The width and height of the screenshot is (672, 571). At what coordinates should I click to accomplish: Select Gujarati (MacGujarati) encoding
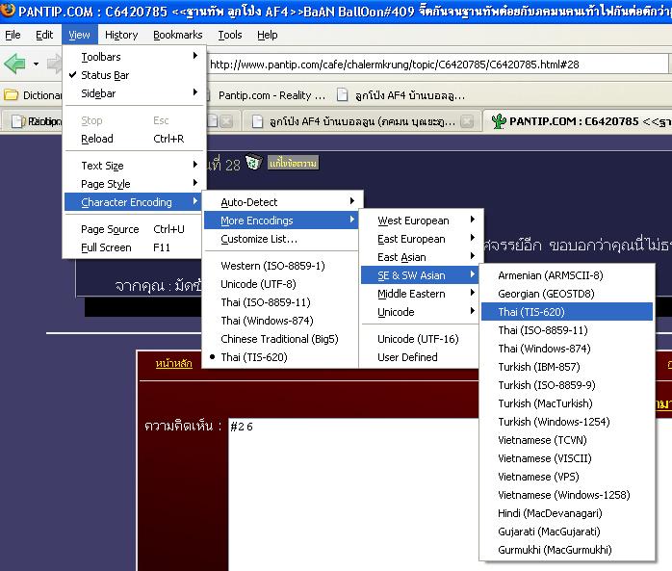tap(567, 532)
